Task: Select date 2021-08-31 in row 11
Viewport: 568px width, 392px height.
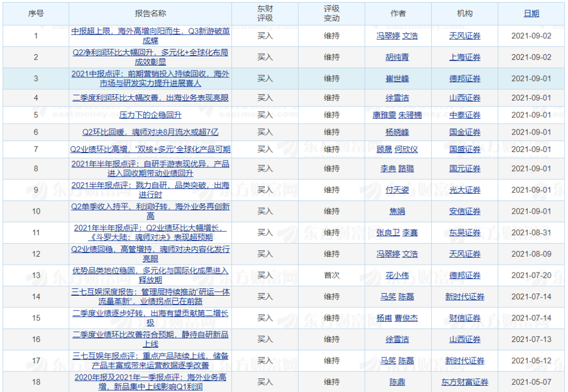Action: coord(531,233)
